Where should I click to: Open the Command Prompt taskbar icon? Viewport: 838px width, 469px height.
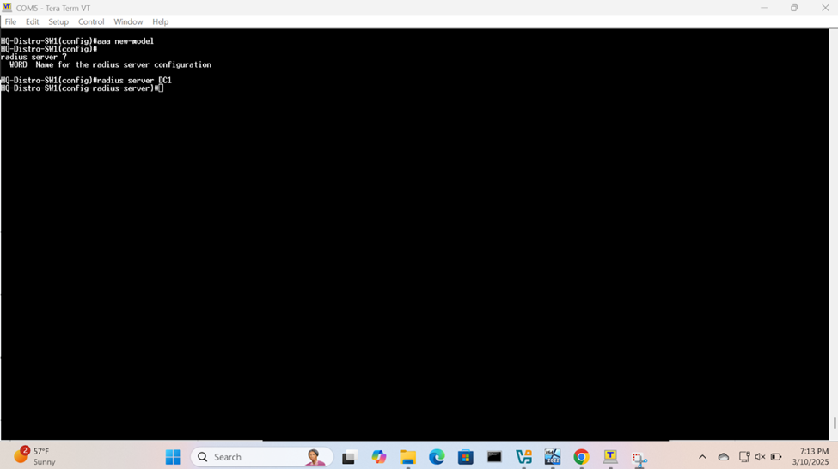click(x=494, y=457)
